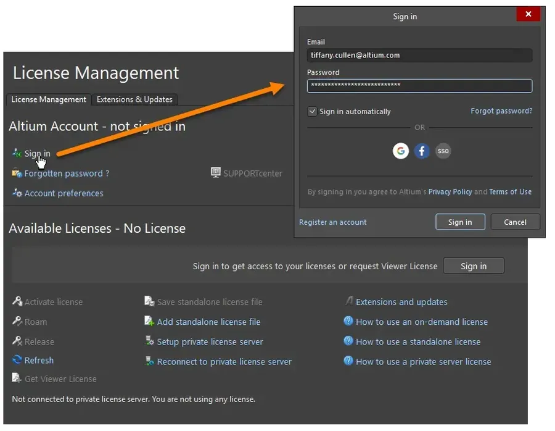Click the Release key icon
This screenshot has width=555, height=431.
pos(17,341)
